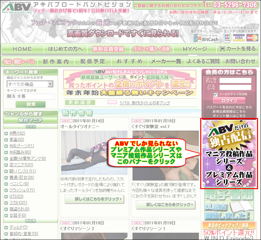
Task: Click the keyword field containing 競泳 水着
Action: pos(31,97)
